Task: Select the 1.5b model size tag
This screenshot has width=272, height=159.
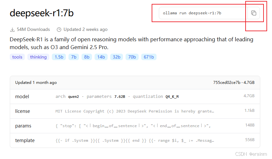Action: click(x=59, y=57)
